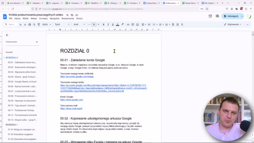Open the checklist dropdown arrow
254x143 pixels.
157,25
